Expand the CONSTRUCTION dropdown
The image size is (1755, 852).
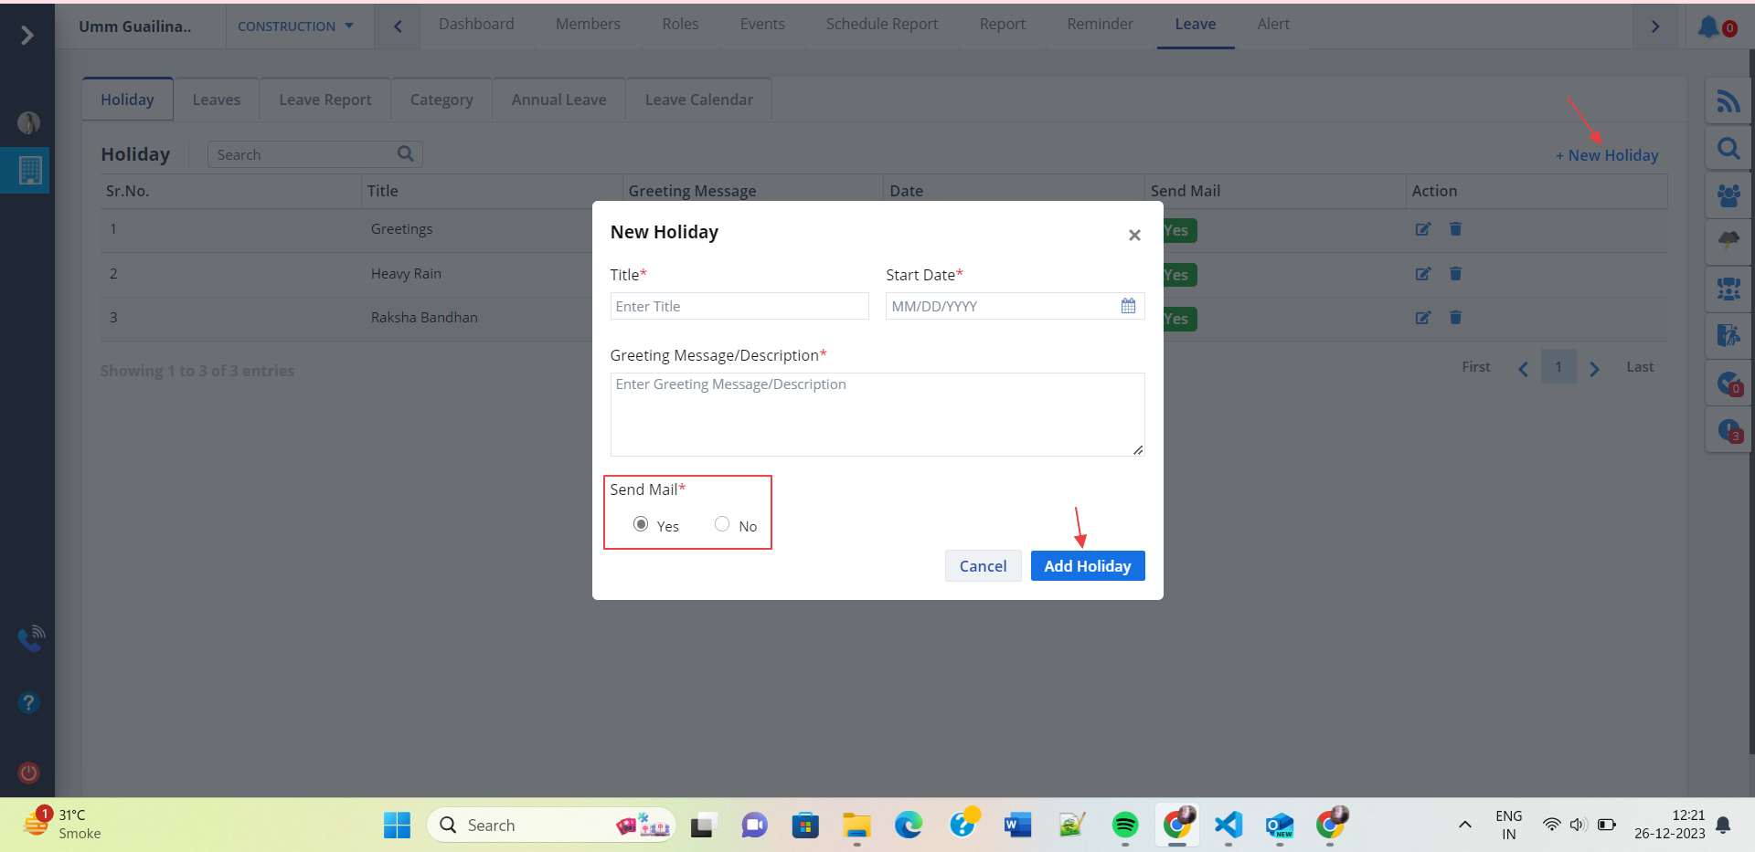click(295, 26)
